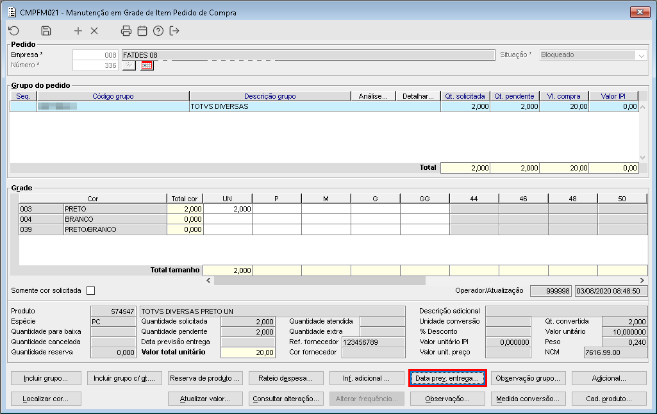Click the plus add-record toolbar icon
This screenshot has width=657, height=414.
click(78, 31)
